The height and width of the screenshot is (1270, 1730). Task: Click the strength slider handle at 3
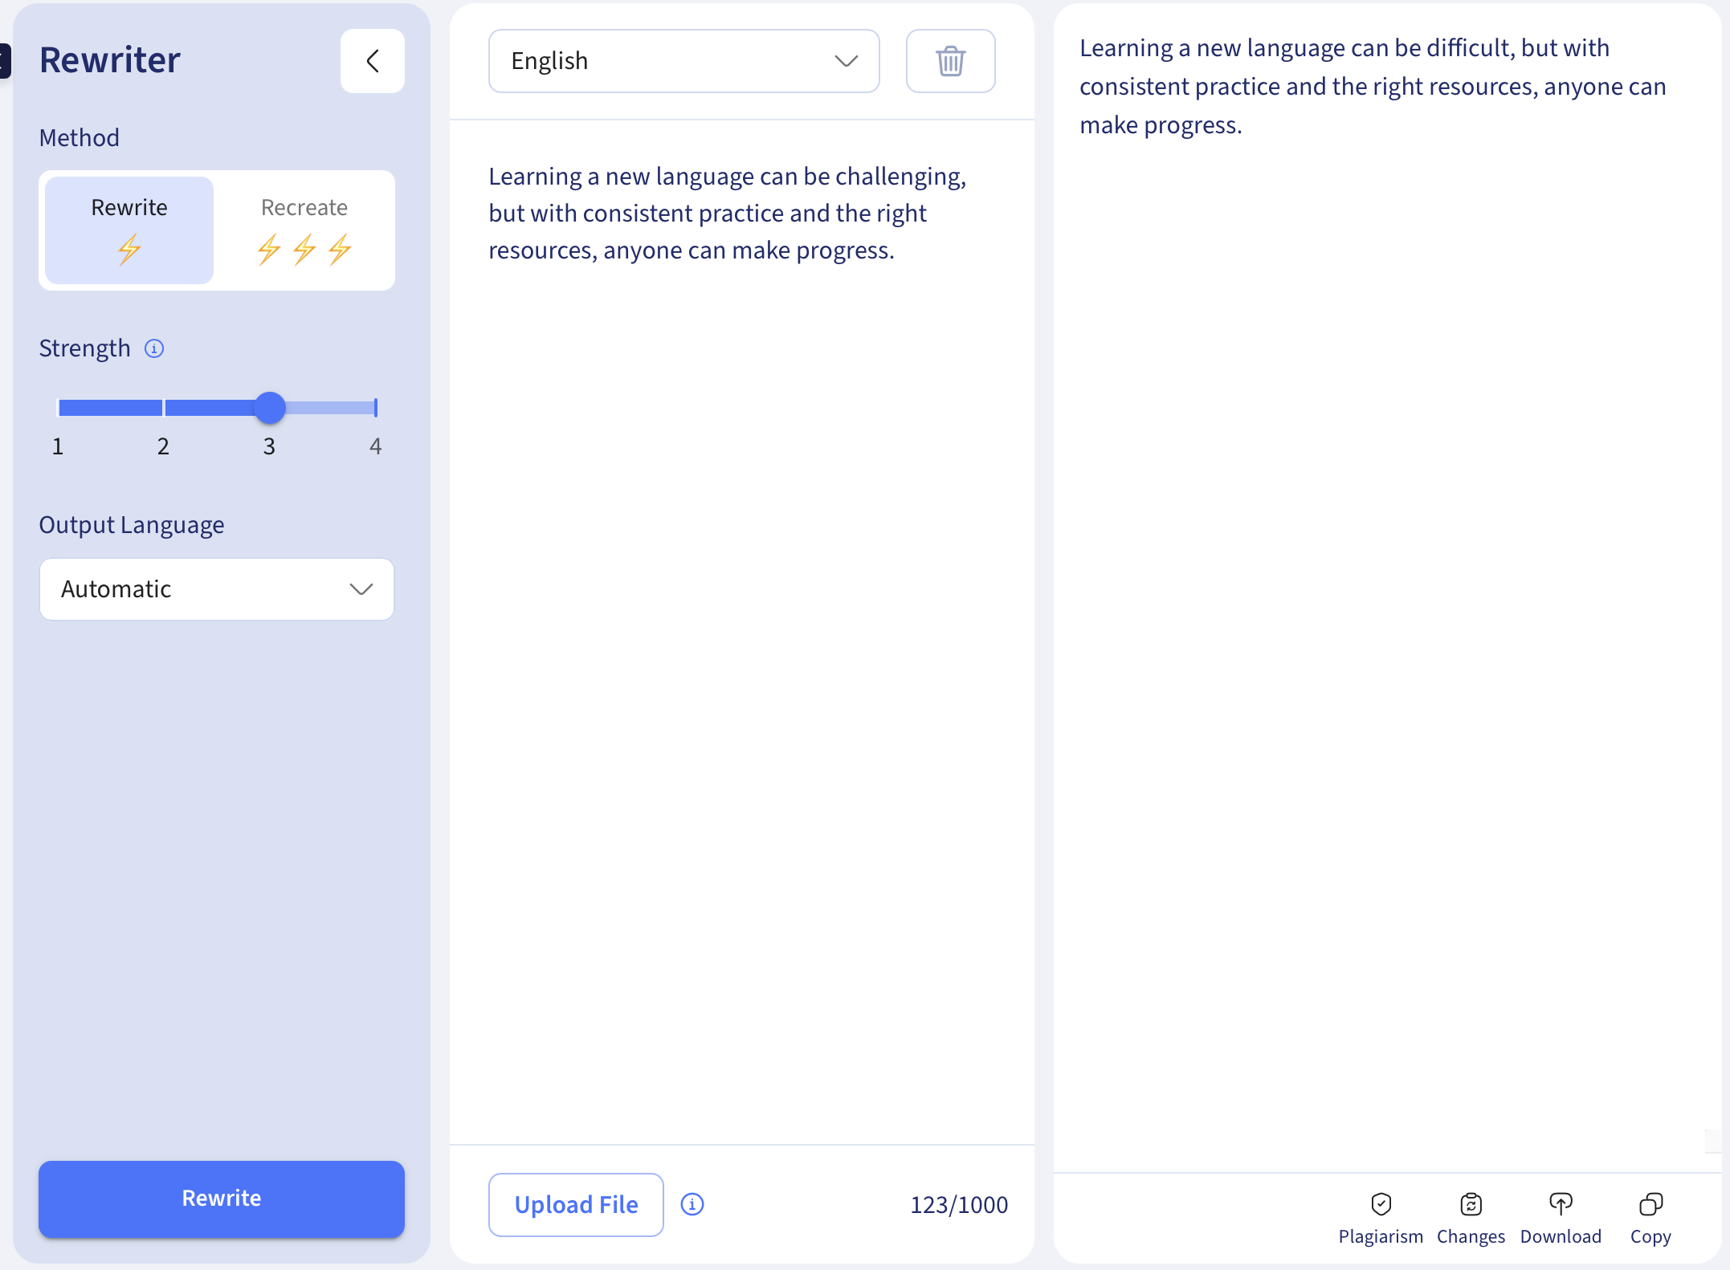click(x=270, y=408)
